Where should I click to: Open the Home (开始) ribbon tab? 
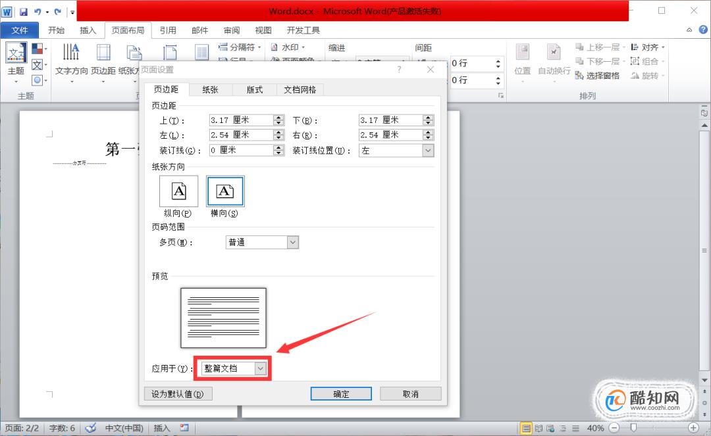56,30
